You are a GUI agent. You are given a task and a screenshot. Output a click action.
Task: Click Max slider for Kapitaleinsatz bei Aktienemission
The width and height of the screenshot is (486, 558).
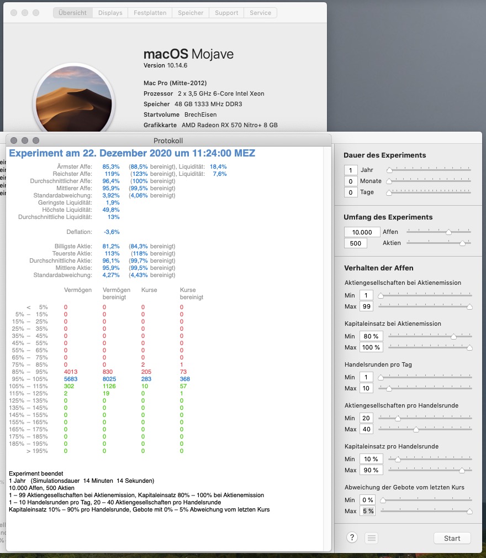[430, 347]
